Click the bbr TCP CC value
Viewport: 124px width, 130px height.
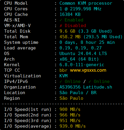(64, 70)
